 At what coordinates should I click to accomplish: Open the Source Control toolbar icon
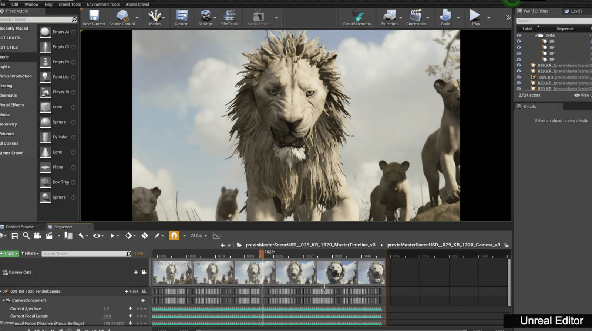point(122,17)
